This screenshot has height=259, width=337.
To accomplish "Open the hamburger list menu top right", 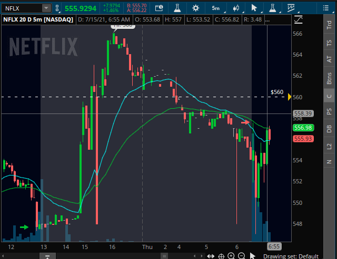I will (326, 8).
